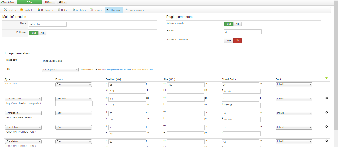Delete the HI_CUSTOMER_SERIAL translation row
The height and width of the screenshot is (147, 338).
pyautogui.click(x=326, y=112)
